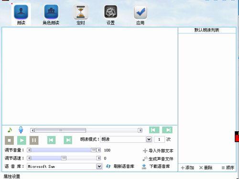The image size is (239, 179).
Task: Click the green music note icon
Action: 10,130
